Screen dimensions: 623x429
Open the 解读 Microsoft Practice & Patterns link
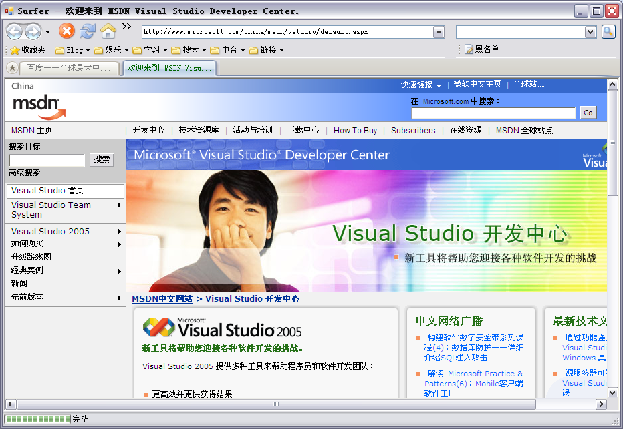coord(474,384)
